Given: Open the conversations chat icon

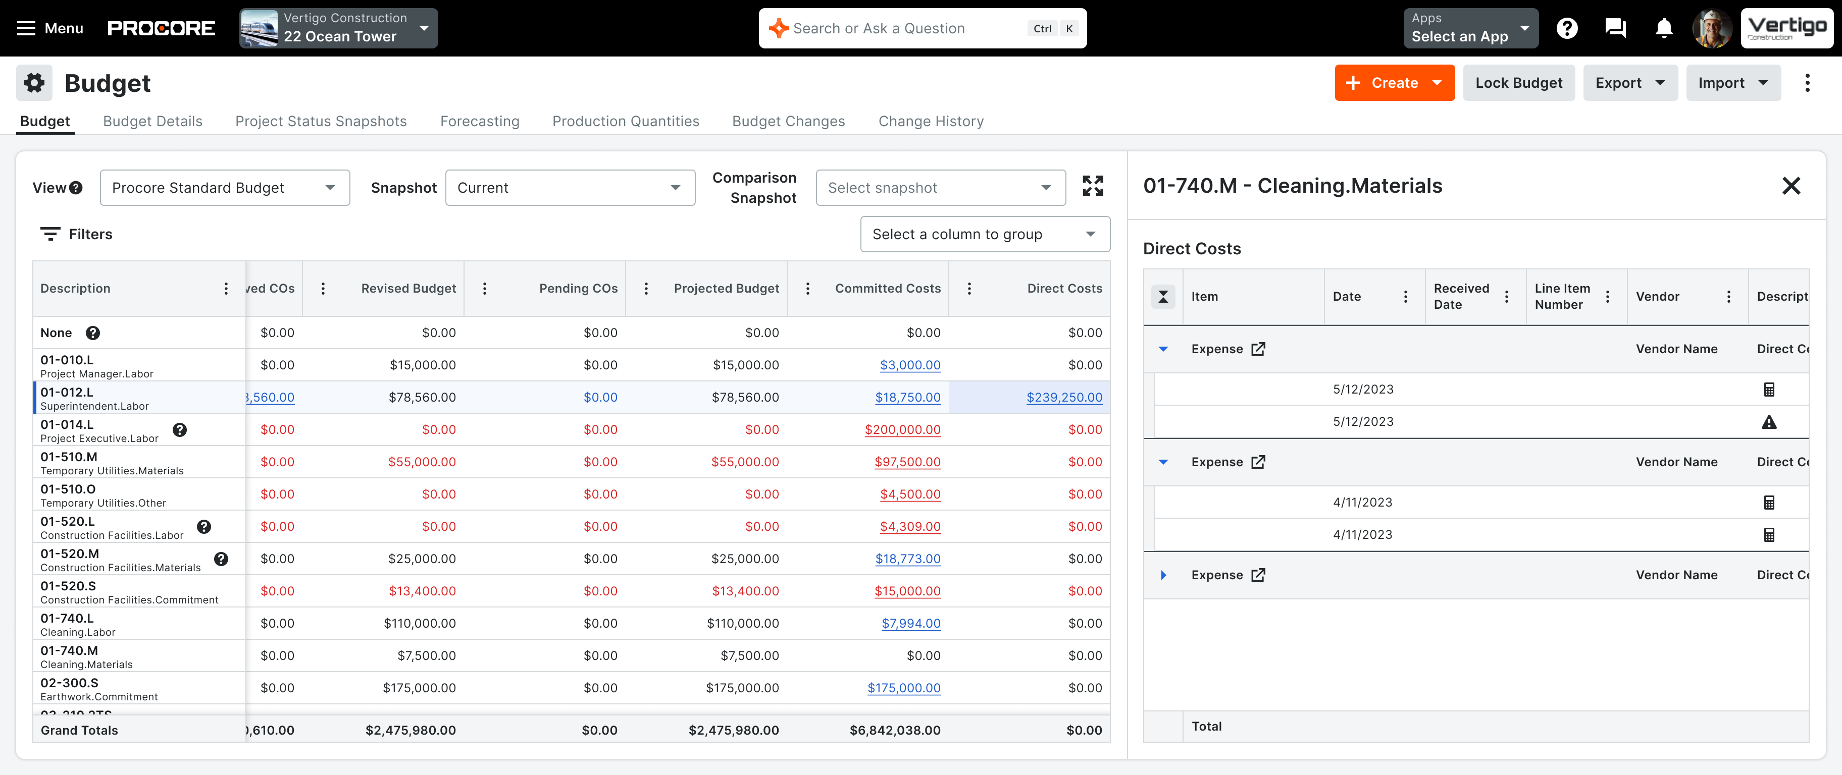Looking at the screenshot, I should pyautogui.click(x=1615, y=29).
